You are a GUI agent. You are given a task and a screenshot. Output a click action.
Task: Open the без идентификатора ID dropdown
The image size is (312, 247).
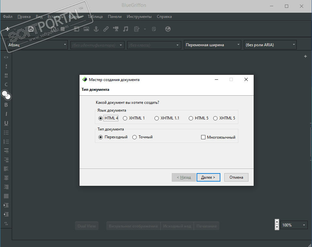pyautogui.click(x=97, y=45)
